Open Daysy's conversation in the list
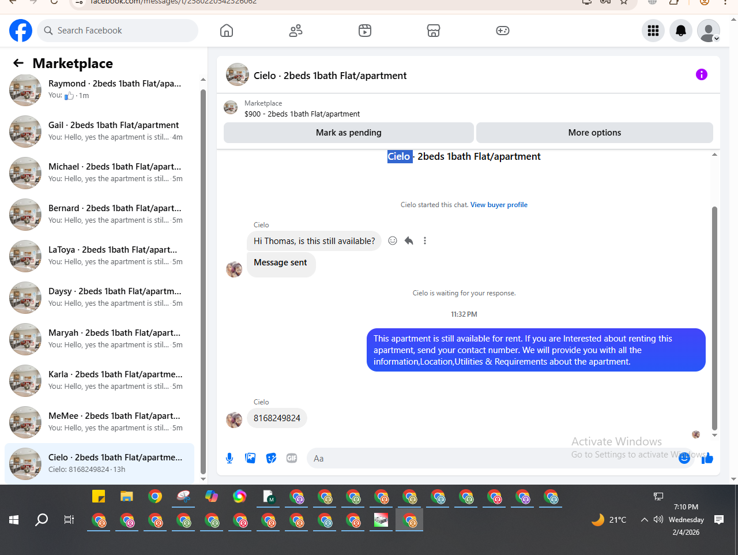 (99, 298)
